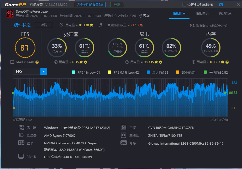Click the 记录时长 2小时31分钟 text
The image size is (242, 169).
120,16
